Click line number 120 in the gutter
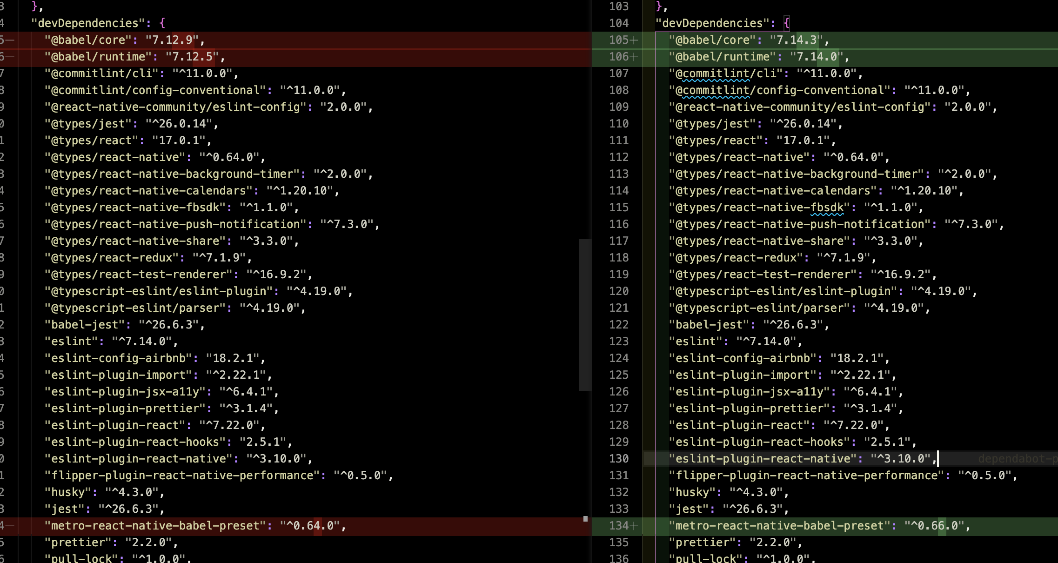 (x=619, y=291)
